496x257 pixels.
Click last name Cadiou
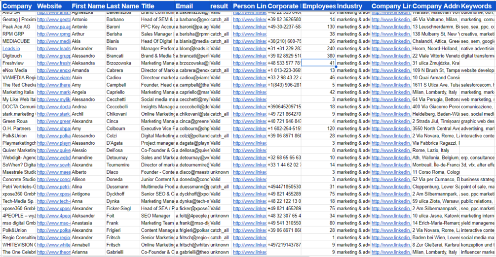pos(114,77)
